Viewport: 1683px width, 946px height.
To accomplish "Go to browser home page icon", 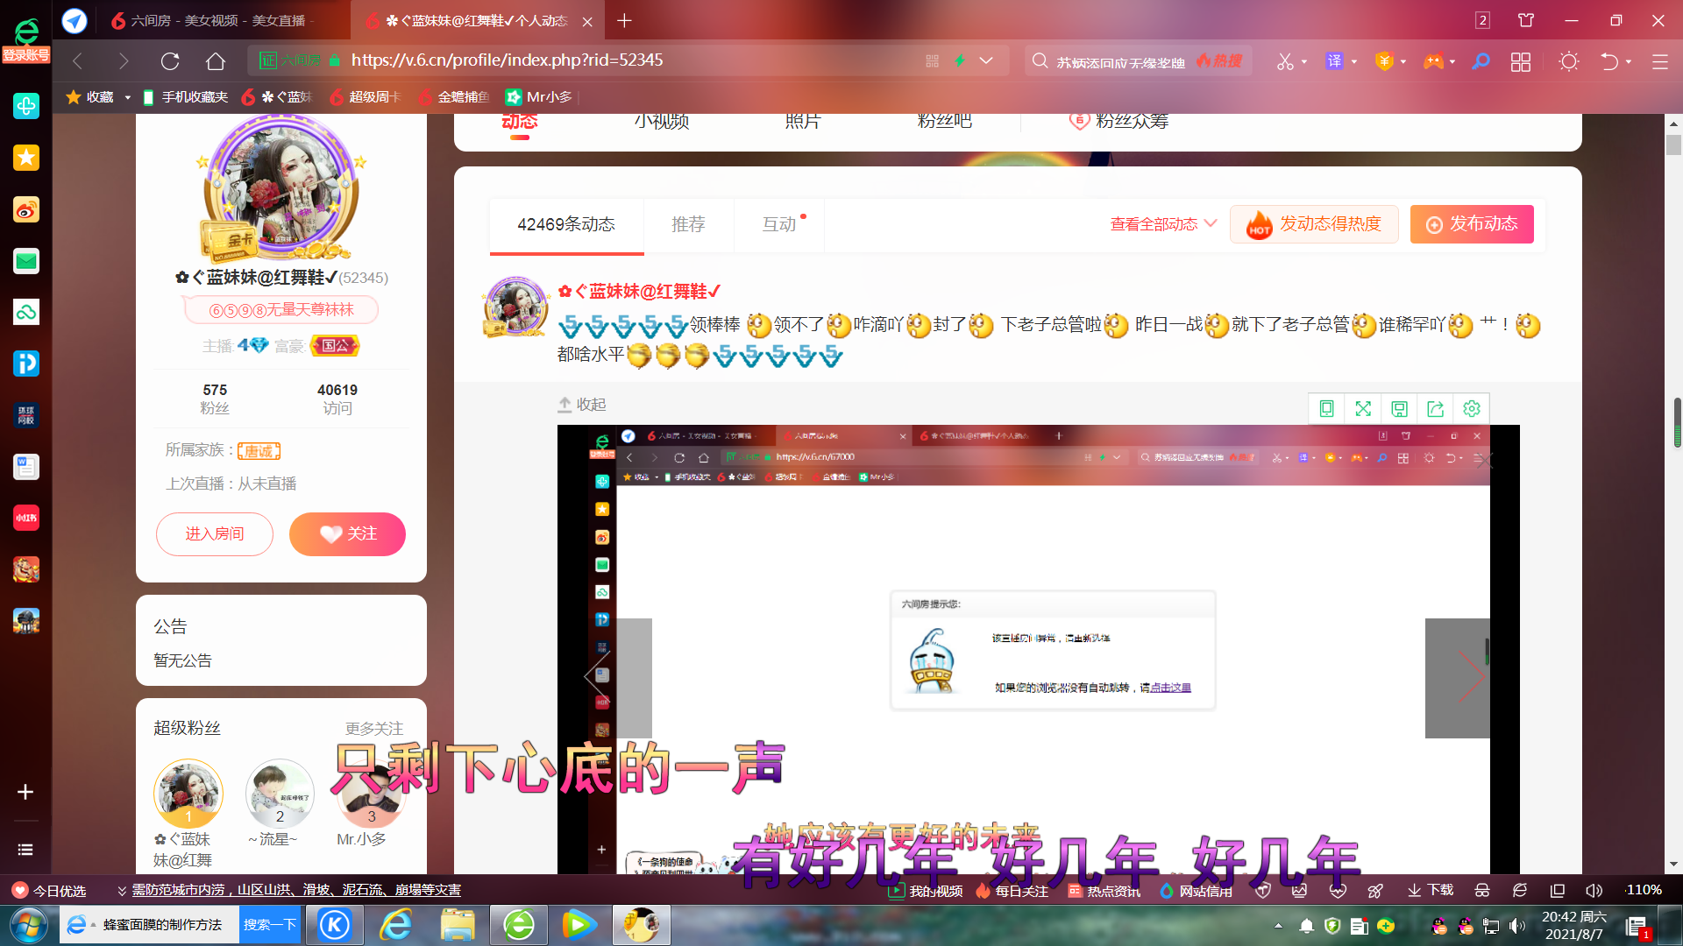I will pos(216,60).
